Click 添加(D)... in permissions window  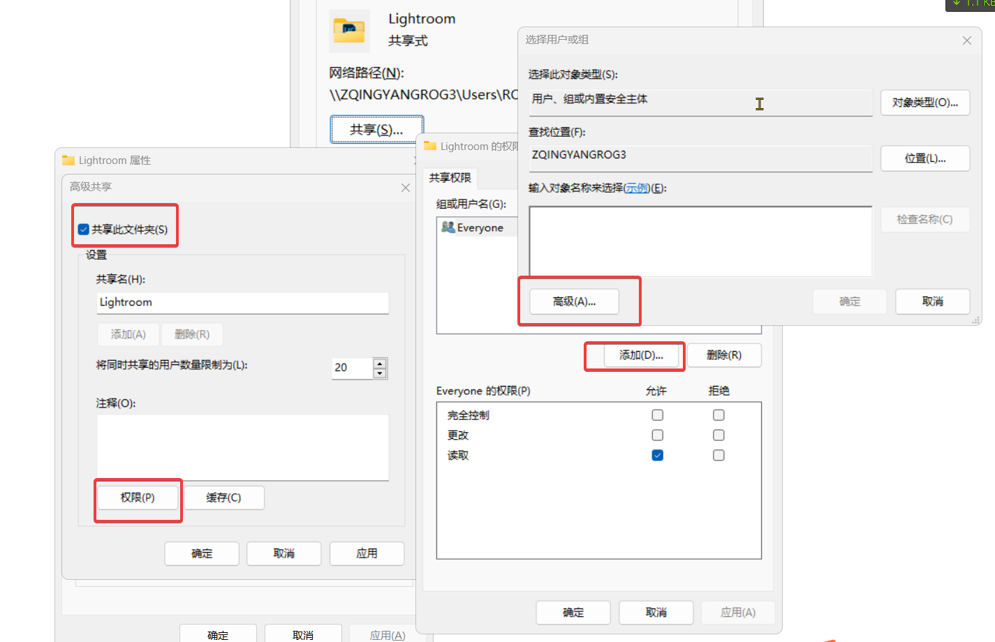coord(642,355)
